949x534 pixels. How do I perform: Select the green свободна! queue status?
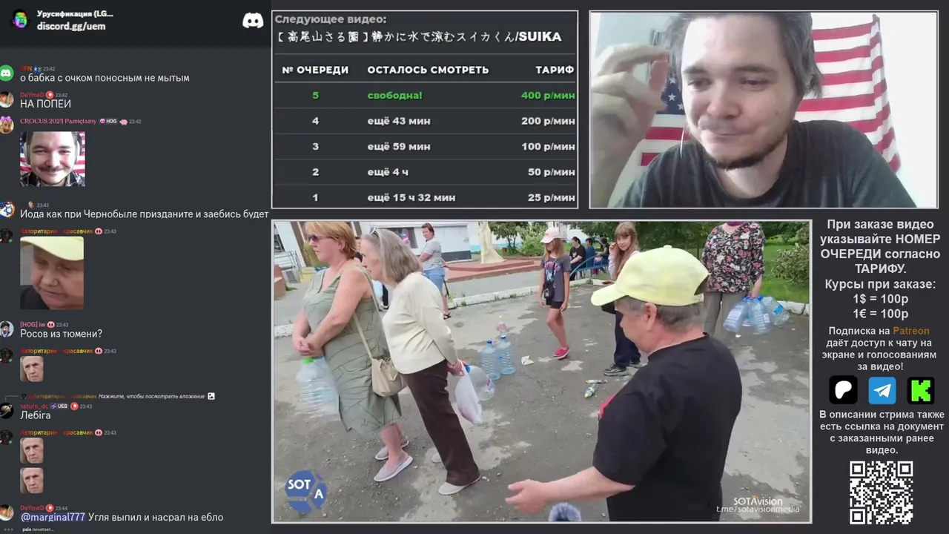coord(394,95)
